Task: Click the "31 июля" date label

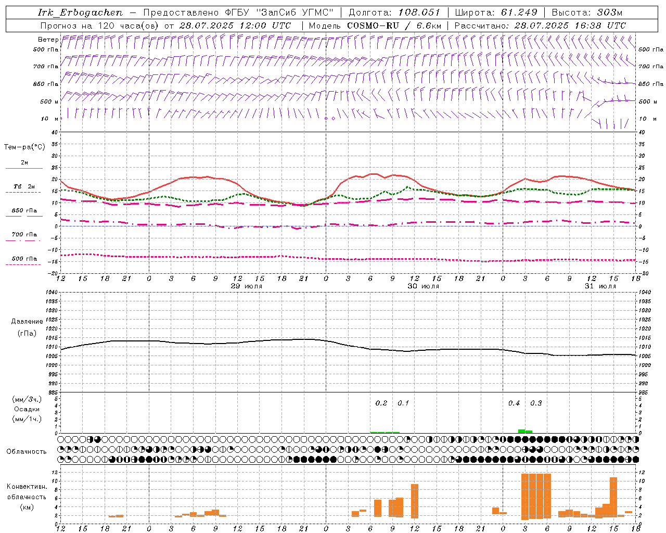Action: pyautogui.click(x=600, y=286)
